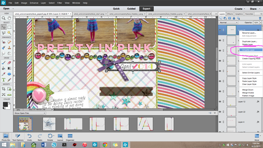Hide Layer 12 using its eye icon
The height and width of the screenshot is (148, 263).
[220, 102]
